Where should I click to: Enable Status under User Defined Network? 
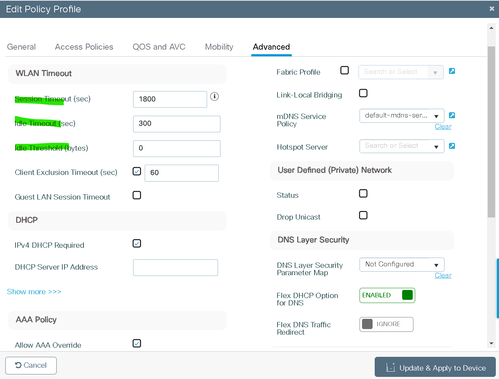pyautogui.click(x=363, y=193)
